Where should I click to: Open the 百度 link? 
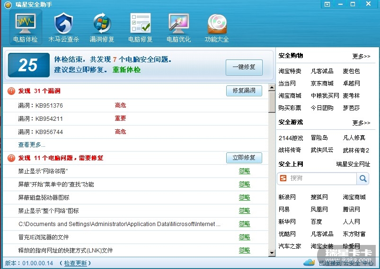pyautogui.click(x=316, y=222)
